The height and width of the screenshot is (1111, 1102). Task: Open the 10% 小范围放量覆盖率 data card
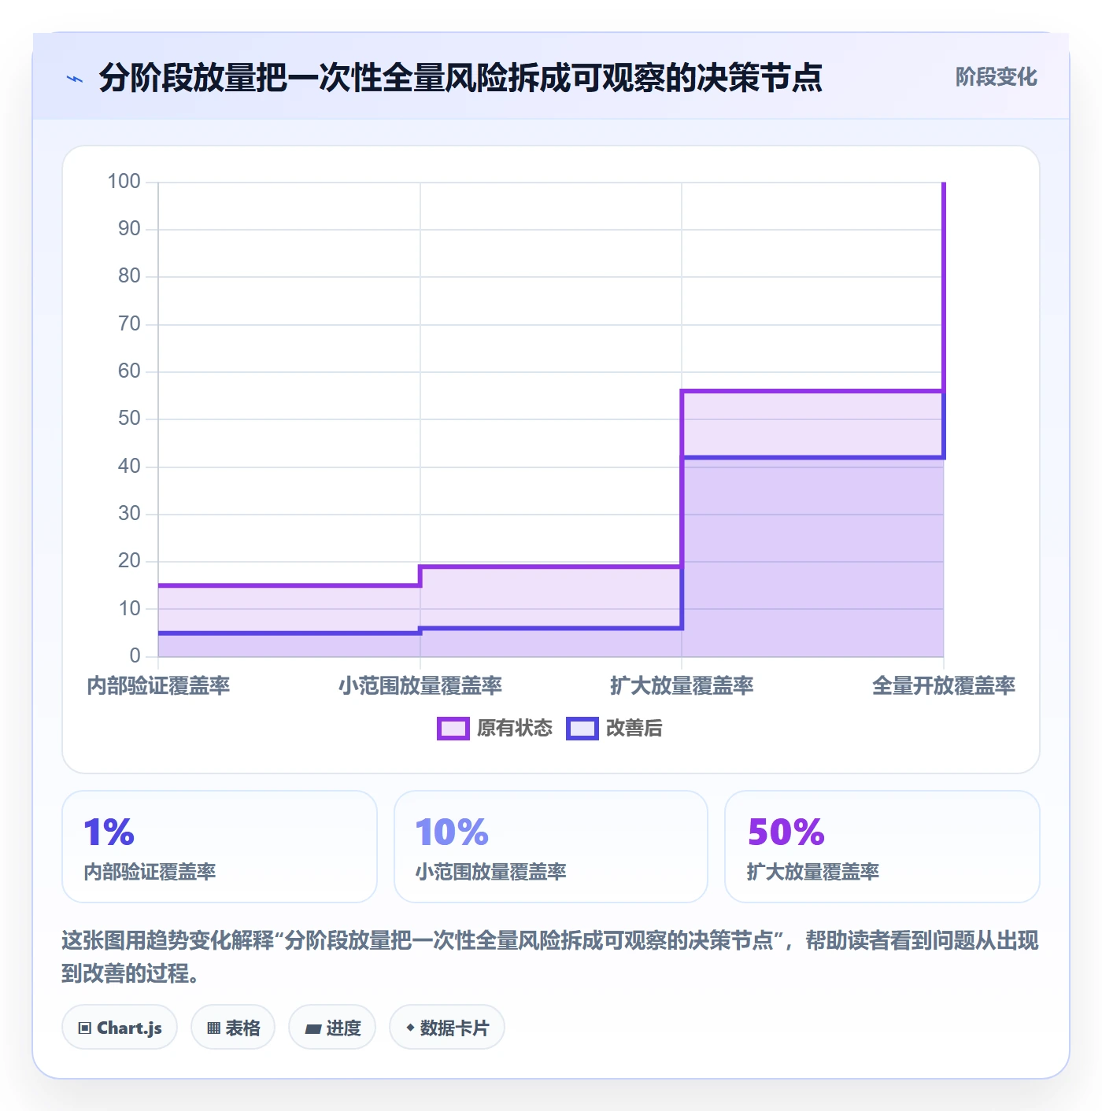pyautogui.click(x=551, y=847)
